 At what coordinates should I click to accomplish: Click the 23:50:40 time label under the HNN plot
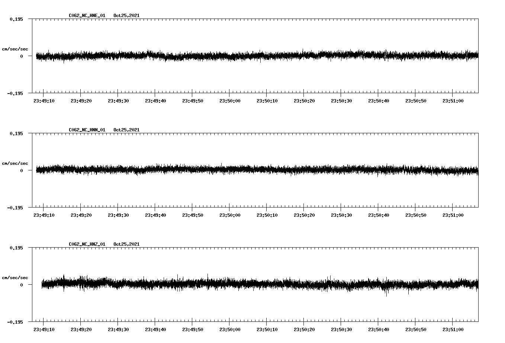coord(379,215)
